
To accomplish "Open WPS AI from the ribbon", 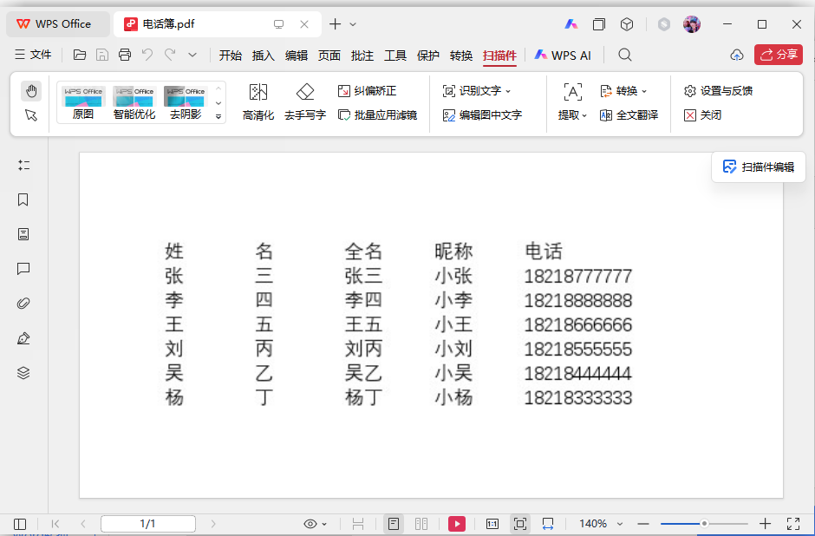I will (563, 56).
